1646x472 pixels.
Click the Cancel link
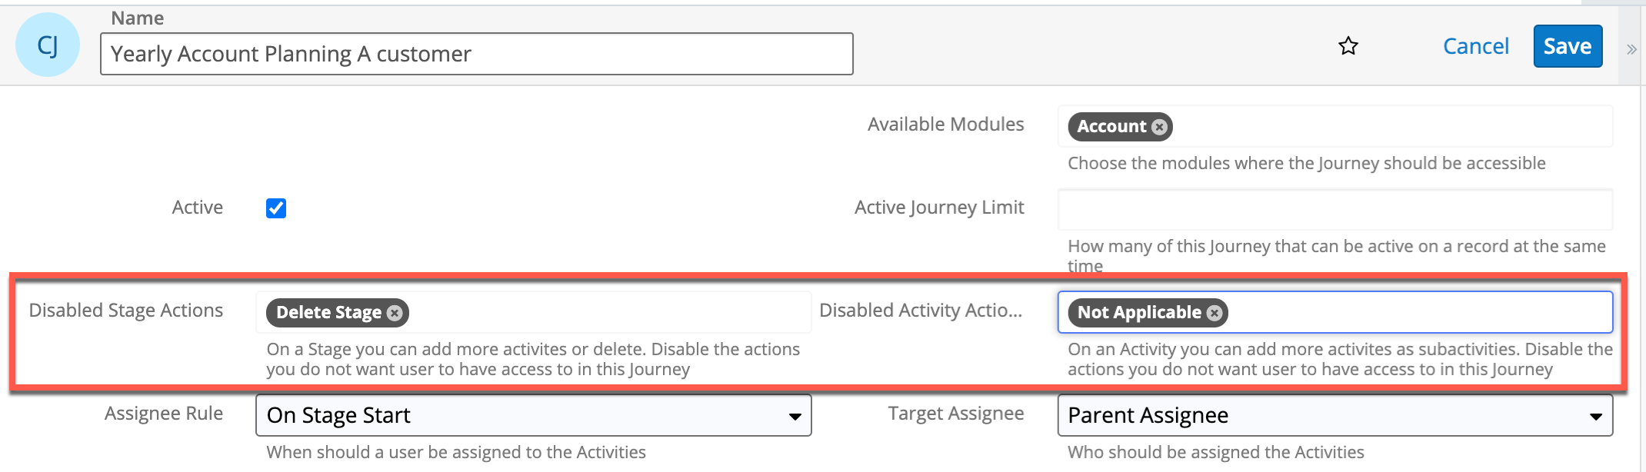pyautogui.click(x=1475, y=45)
